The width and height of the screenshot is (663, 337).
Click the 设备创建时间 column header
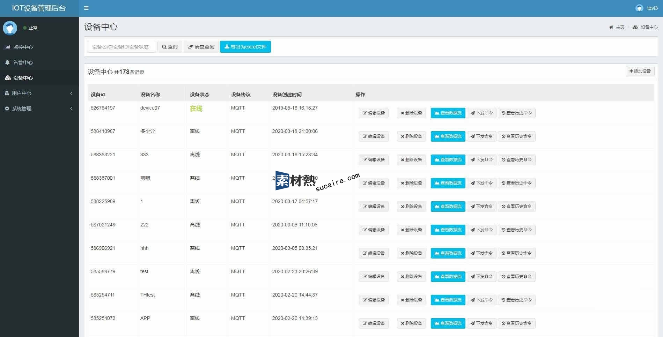click(x=287, y=95)
